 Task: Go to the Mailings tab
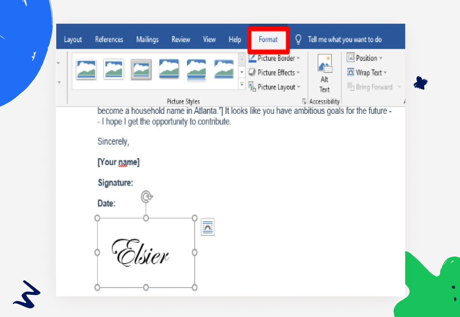coord(147,39)
